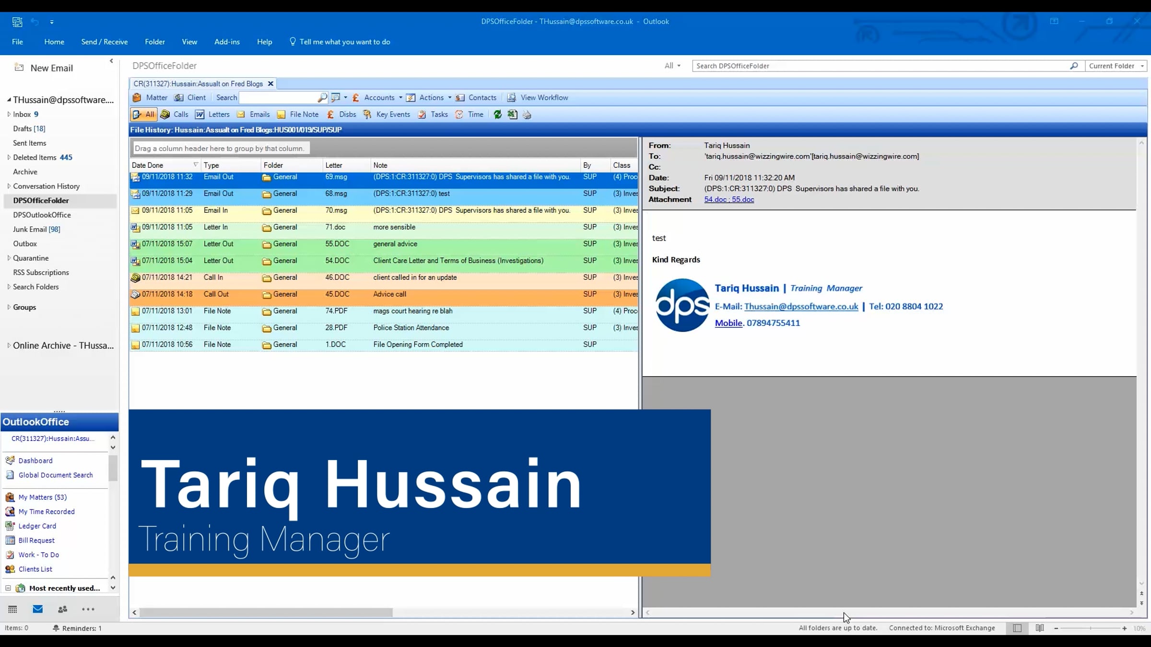Image resolution: width=1151 pixels, height=647 pixels.
Task: Filter file history by Emails
Action: click(253, 115)
